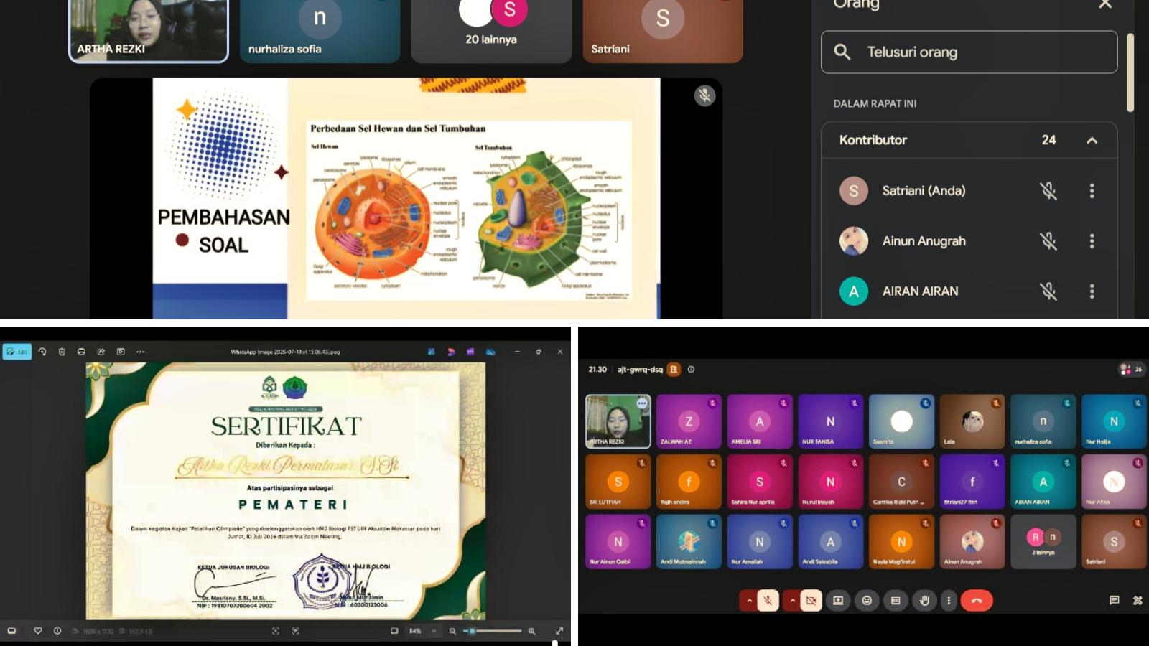Viewport: 1149px width, 646px height.
Task: Toggle the camera off button
Action: click(811, 601)
